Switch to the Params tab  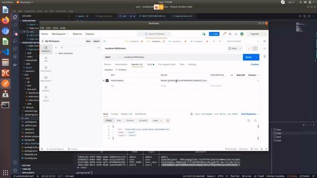107,64
